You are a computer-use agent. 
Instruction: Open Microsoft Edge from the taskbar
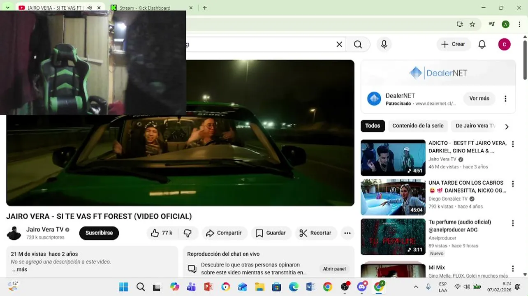click(294, 287)
